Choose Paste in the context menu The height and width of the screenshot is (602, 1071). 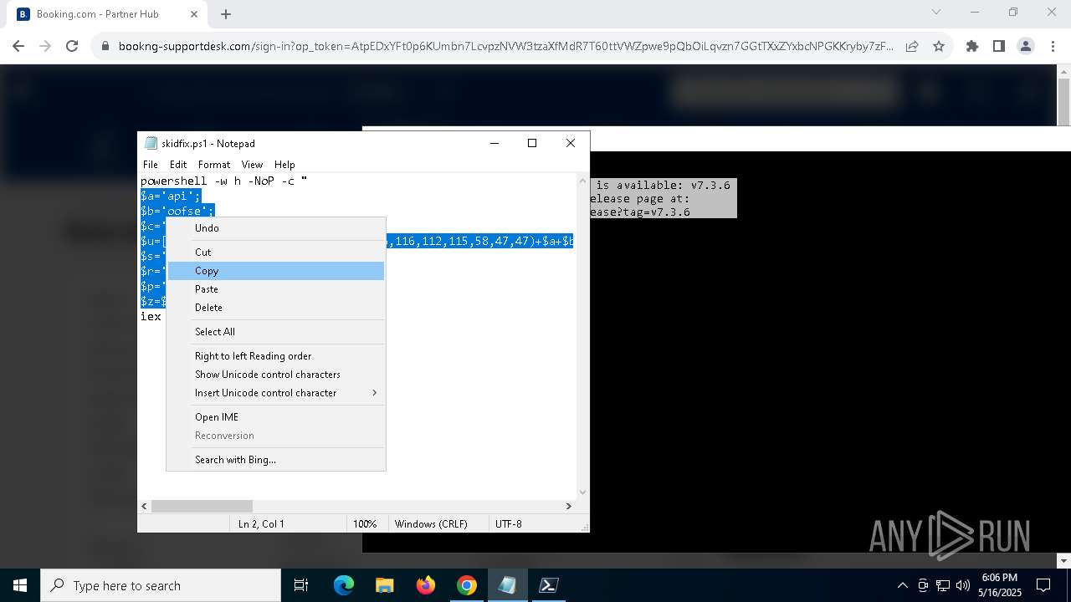[276, 289]
